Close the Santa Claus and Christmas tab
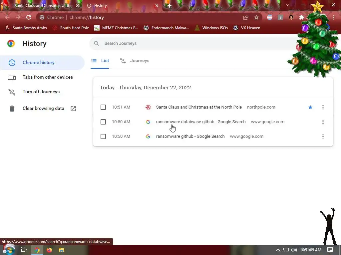 (x=77, y=6)
